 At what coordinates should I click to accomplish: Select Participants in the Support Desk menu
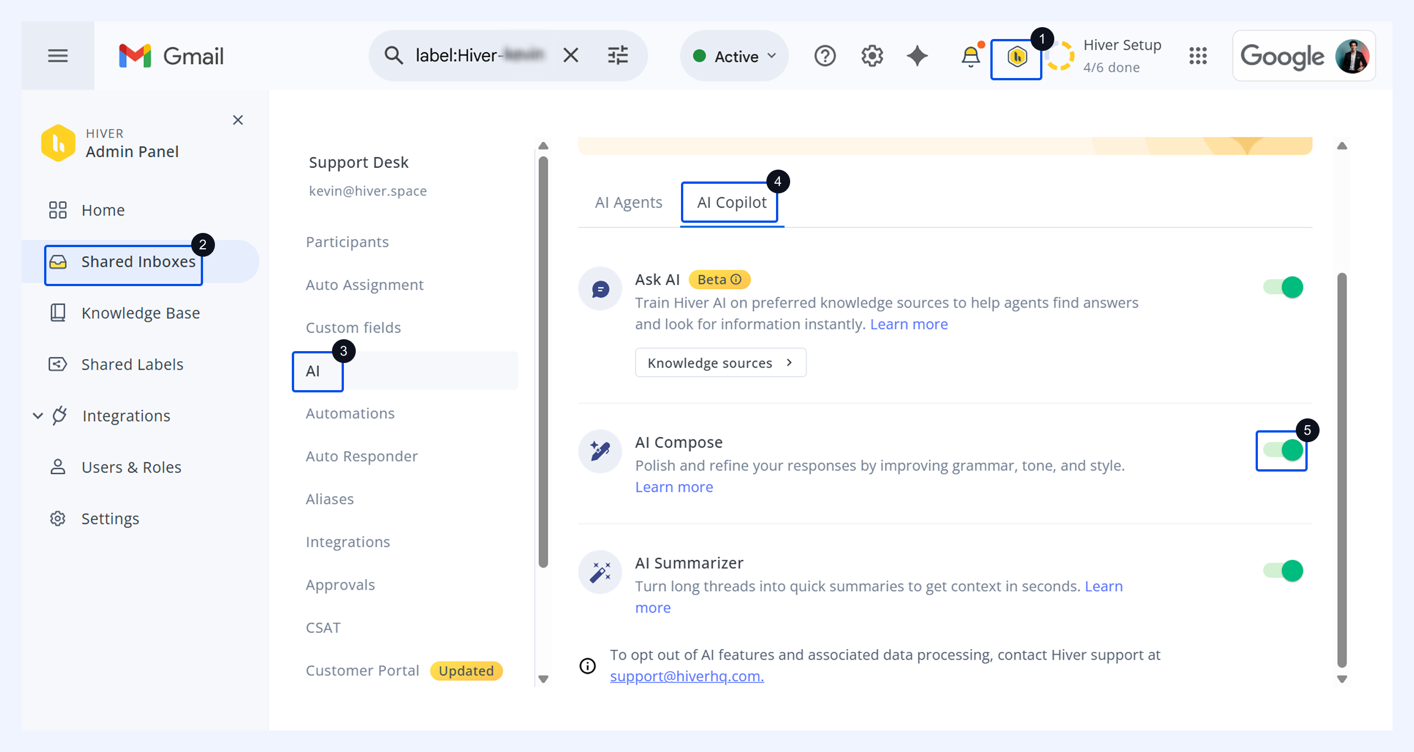347,242
